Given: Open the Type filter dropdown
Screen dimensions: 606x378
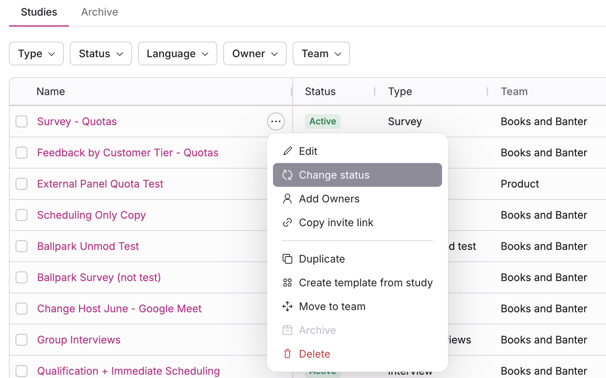Looking at the screenshot, I should [x=36, y=53].
